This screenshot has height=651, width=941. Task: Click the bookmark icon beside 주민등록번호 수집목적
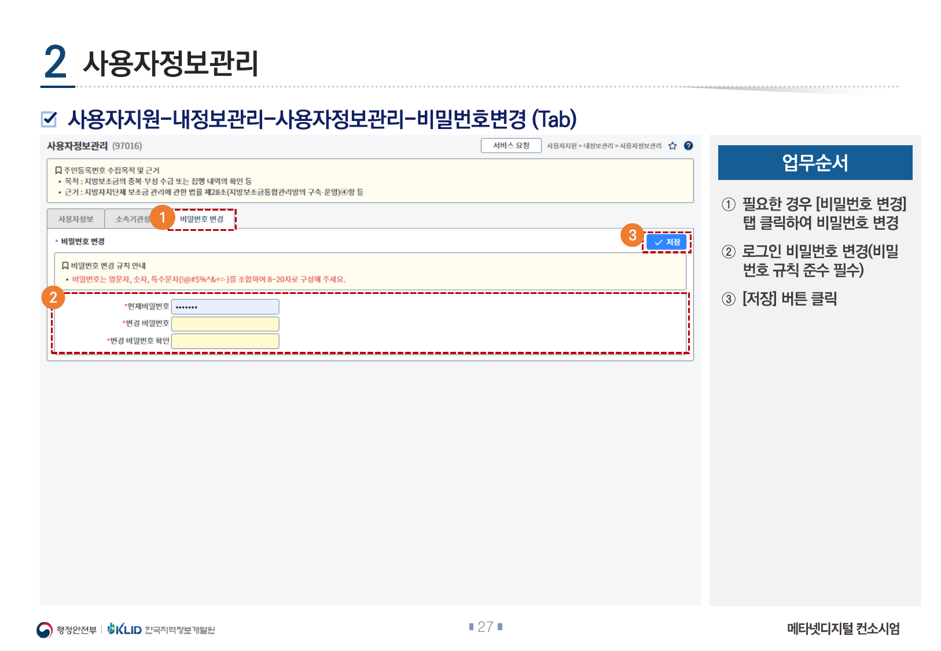(58, 171)
